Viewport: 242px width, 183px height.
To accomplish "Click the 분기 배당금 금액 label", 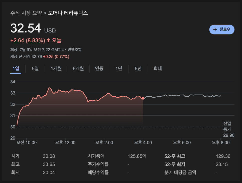I will coord(180,172).
